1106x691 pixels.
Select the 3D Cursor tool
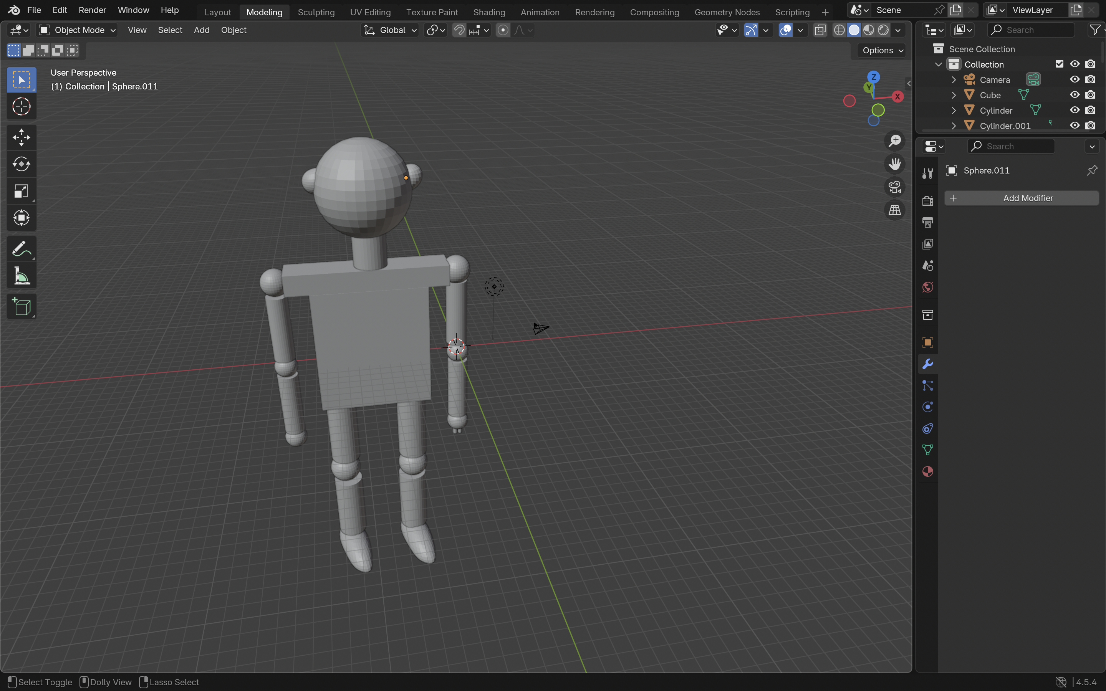point(21,107)
